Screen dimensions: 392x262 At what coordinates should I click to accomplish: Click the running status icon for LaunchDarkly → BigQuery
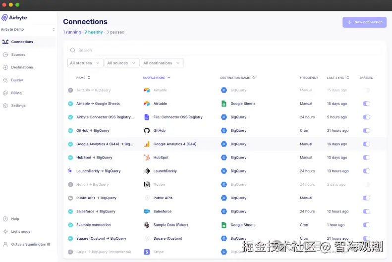point(70,171)
